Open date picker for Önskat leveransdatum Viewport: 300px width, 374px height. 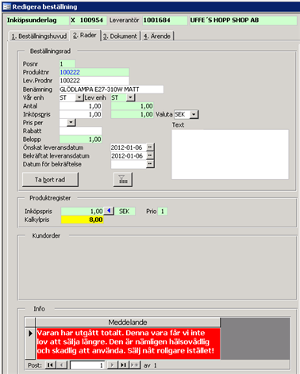click(x=150, y=147)
